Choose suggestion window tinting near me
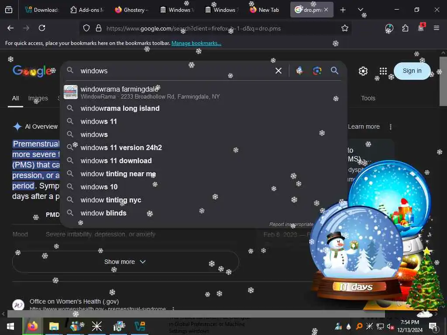The image size is (447, 335). [x=203, y=174]
